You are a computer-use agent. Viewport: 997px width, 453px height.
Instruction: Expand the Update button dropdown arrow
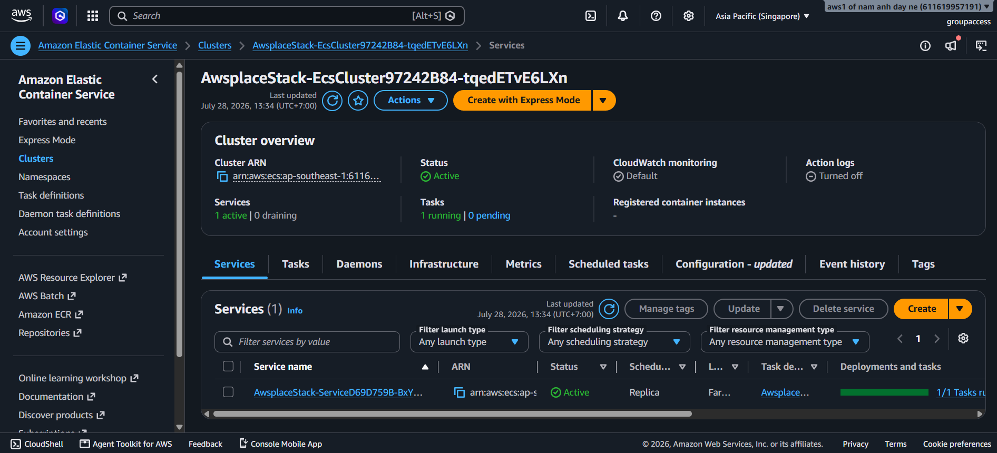781,309
